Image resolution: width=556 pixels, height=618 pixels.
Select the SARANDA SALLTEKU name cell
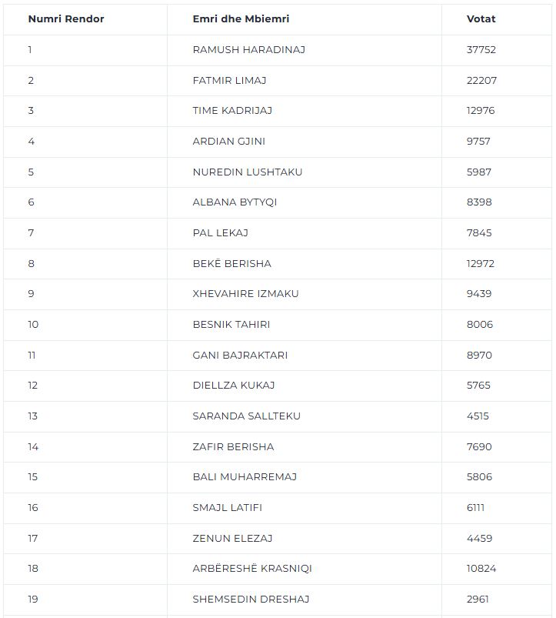pos(247,416)
